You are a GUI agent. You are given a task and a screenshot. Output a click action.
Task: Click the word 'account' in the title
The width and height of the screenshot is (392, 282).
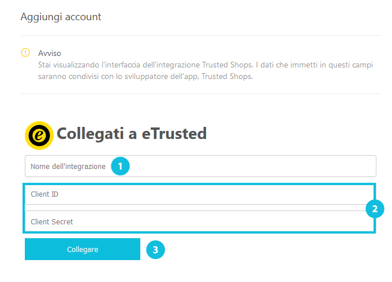(83, 17)
